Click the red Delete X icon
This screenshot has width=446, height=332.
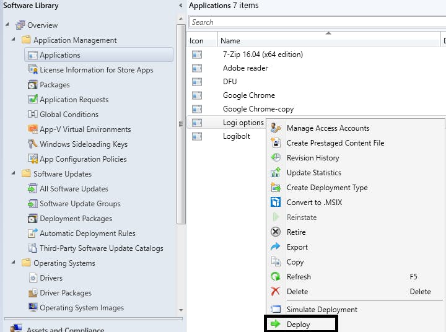point(276,292)
